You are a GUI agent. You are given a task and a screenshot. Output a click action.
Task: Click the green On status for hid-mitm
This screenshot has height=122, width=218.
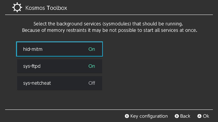tap(92, 49)
